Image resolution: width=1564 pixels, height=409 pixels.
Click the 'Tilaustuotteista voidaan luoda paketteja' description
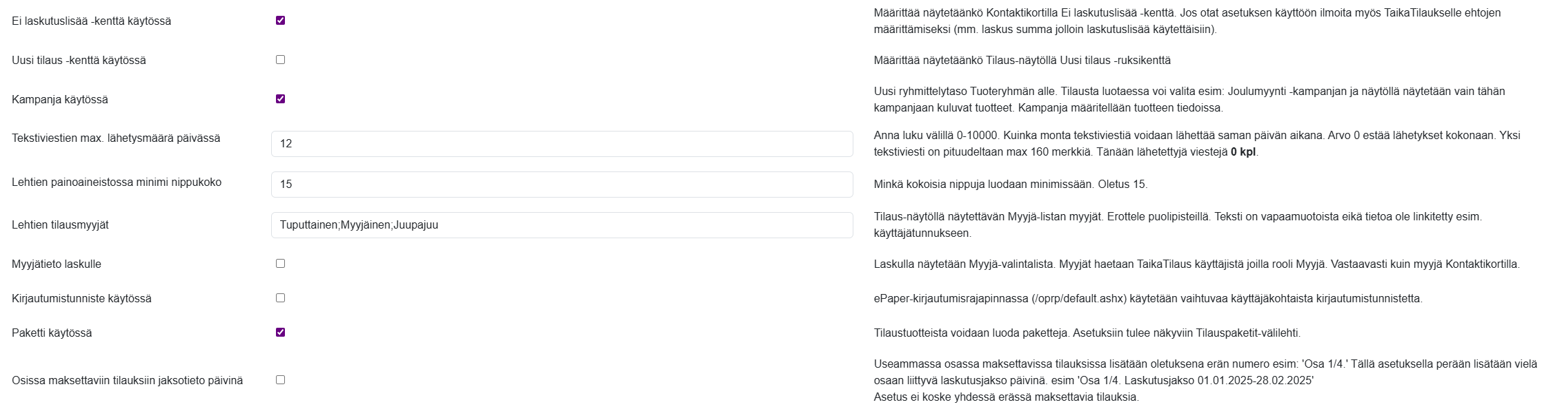(1087, 333)
